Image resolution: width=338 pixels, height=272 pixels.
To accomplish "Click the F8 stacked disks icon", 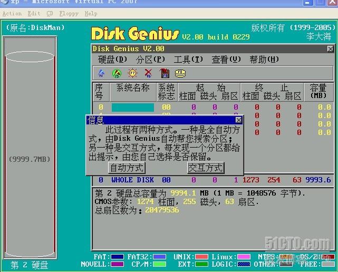I will pos(180,73).
